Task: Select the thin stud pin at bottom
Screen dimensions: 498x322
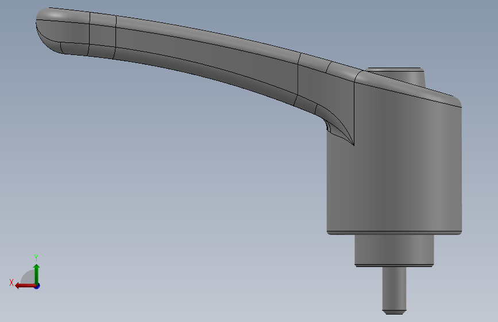Action: coord(394,290)
